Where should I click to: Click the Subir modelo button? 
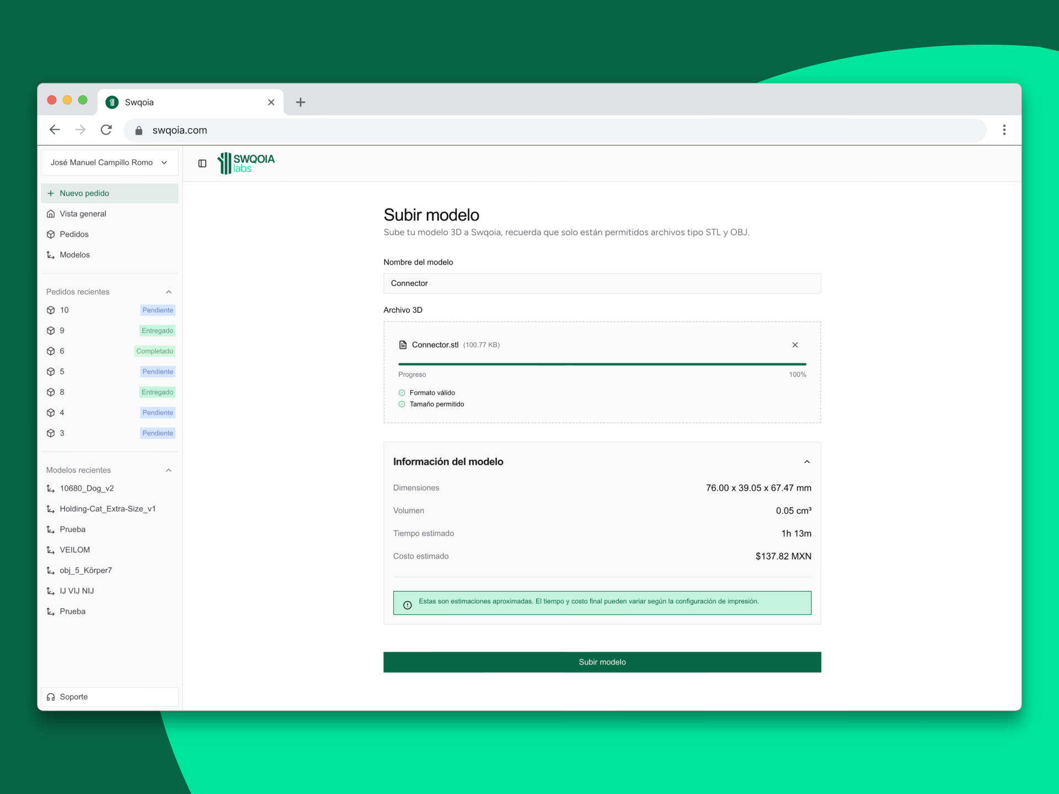pos(602,662)
